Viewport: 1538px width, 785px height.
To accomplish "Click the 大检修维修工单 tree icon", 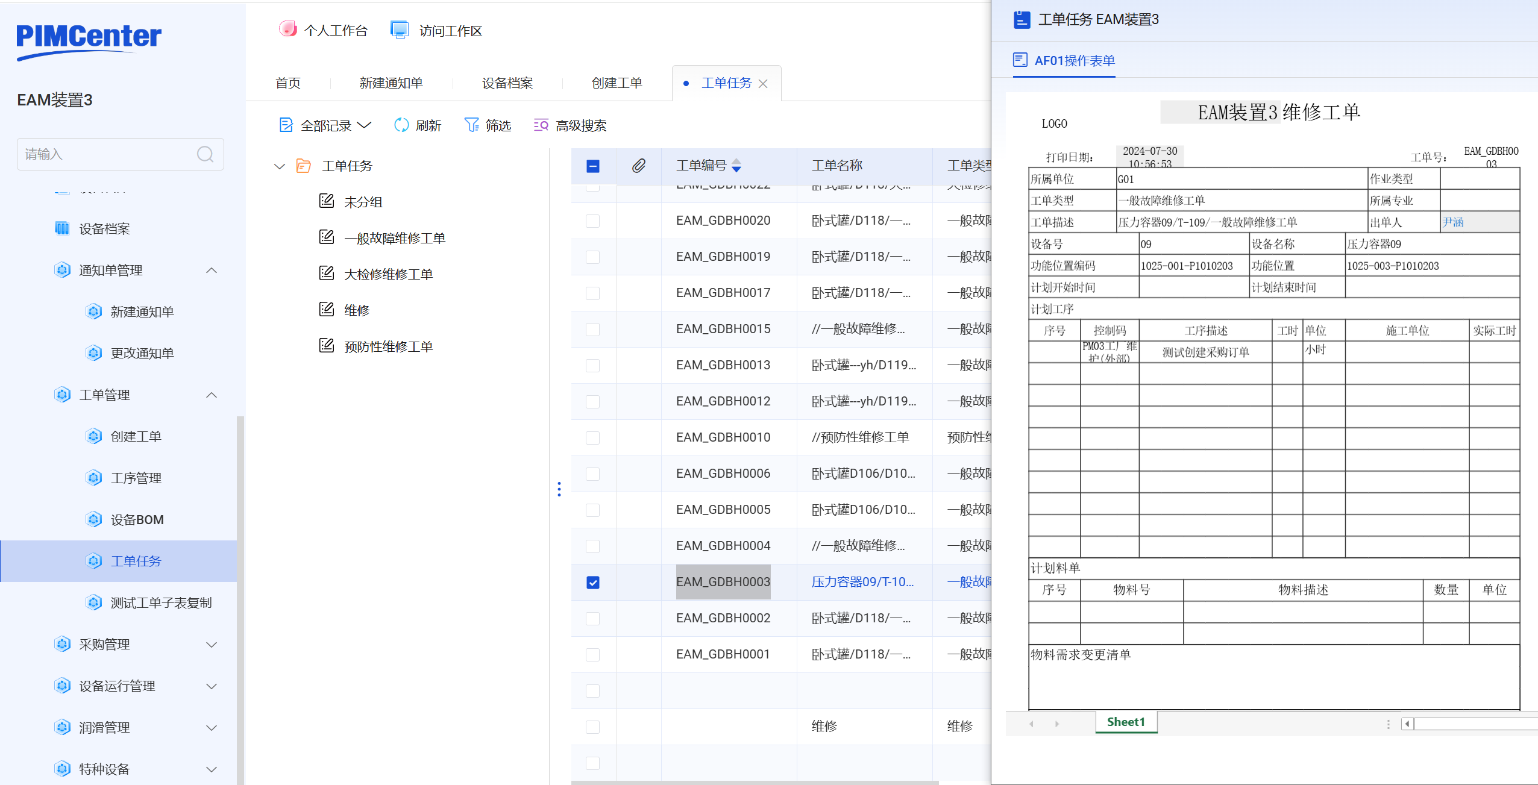I will 327,274.
